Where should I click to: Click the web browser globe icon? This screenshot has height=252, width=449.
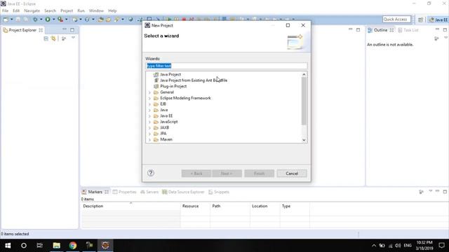point(130,20)
